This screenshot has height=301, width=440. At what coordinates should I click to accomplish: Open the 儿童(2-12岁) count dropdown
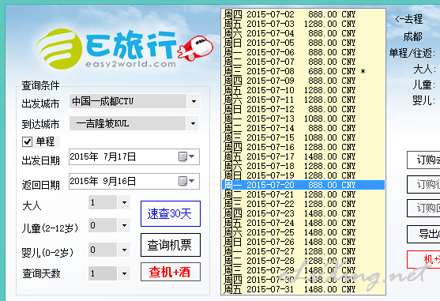pyautogui.click(x=124, y=225)
